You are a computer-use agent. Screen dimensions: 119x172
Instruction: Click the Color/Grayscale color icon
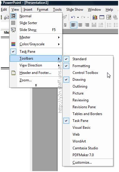point(13,44)
